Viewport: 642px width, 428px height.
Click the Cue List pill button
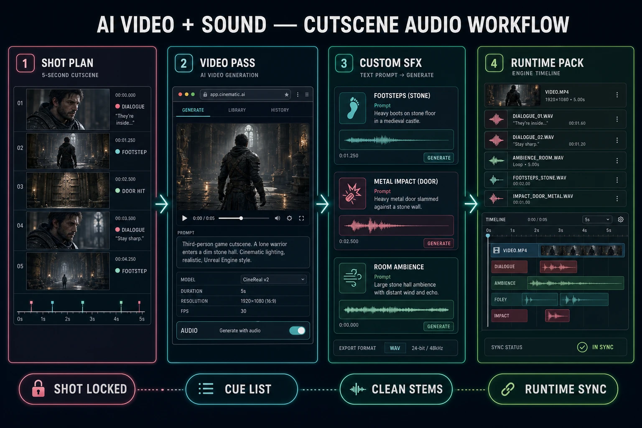242,389
